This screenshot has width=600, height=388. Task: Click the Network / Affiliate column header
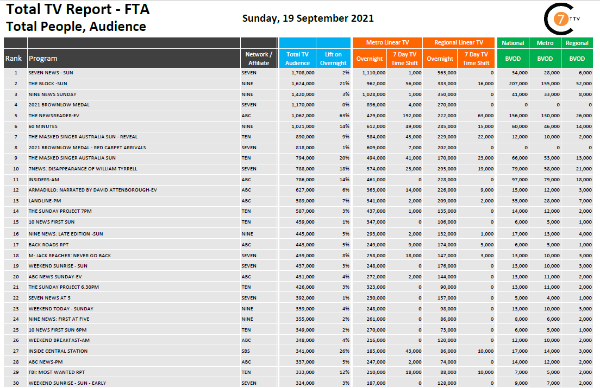259,58
